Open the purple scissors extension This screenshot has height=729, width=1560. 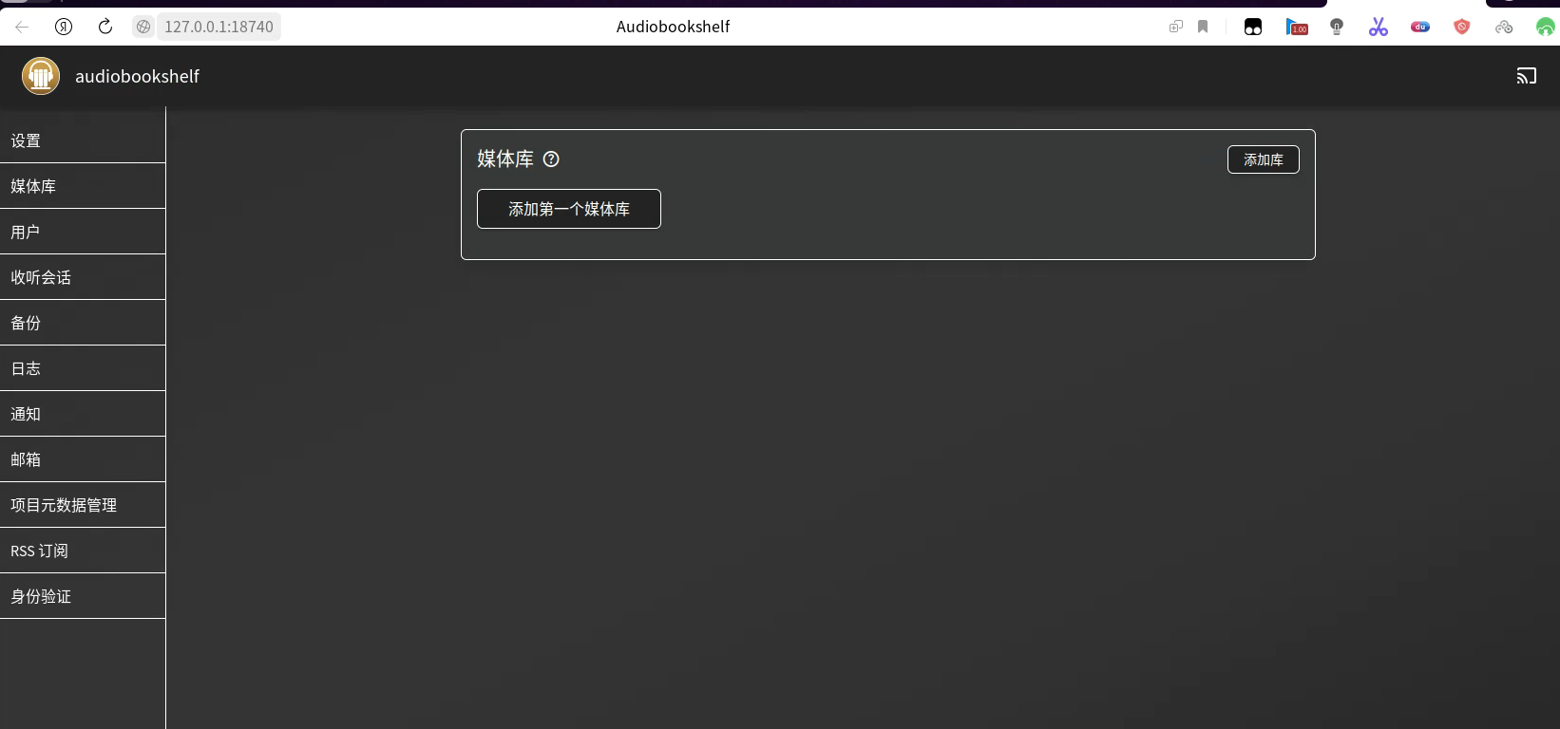click(1378, 27)
